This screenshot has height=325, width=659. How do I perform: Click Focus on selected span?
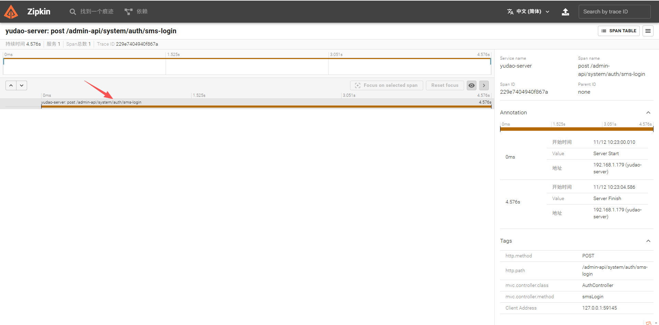[x=386, y=85]
